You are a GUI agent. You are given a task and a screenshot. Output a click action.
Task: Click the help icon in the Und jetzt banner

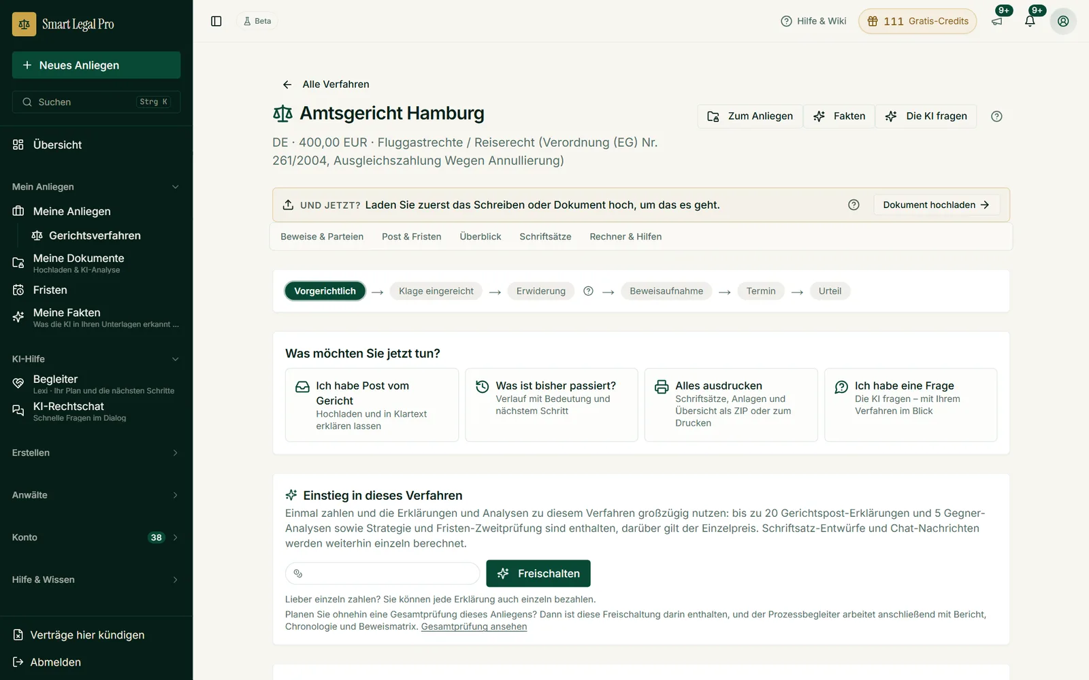[854, 205]
